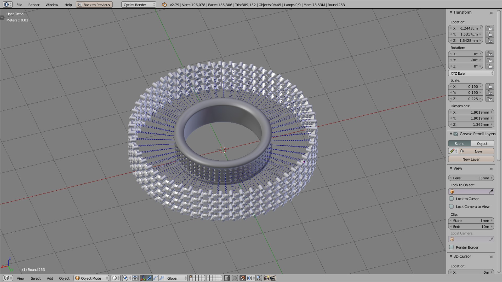This screenshot has height=282, width=502.
Task: Click the Back to Previous arrow icon
Action: coord(79,5)
